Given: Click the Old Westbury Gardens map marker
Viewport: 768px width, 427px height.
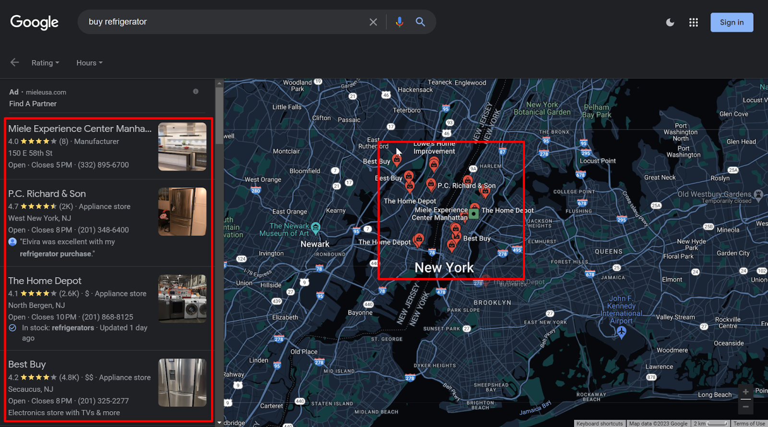Looking at the screenshot, I should click(x=758, y=195).
